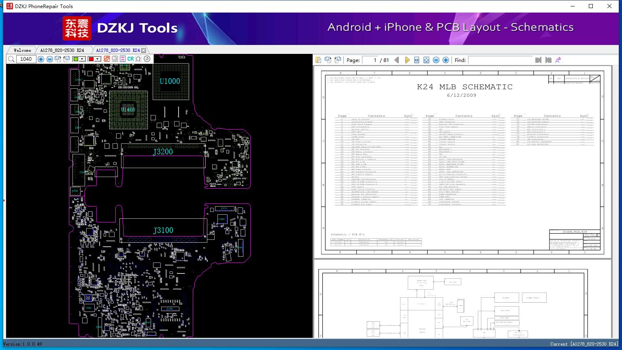The width and height of the screenshot is (622, 350).
Task: Click the CR component filter icon
Action: coord(130,59)
